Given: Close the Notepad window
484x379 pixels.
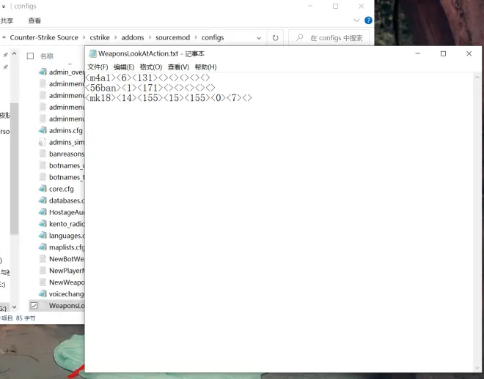Looking at the screenshot, I should 469,53.
